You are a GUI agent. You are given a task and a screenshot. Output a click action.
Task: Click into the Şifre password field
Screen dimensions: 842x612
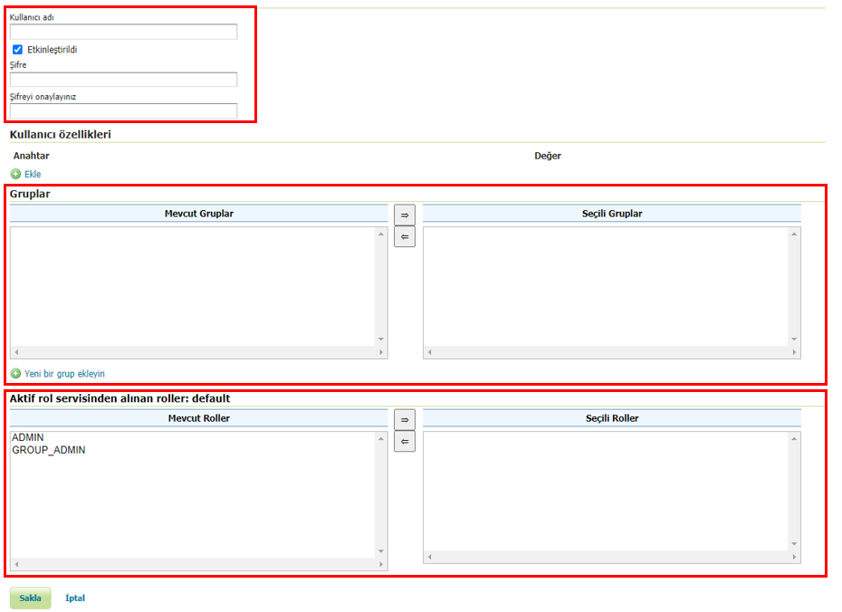click(x=123, y=80)
